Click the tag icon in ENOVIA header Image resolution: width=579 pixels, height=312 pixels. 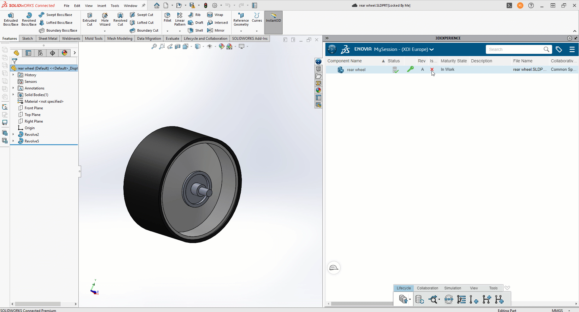(x=559, y=49)
